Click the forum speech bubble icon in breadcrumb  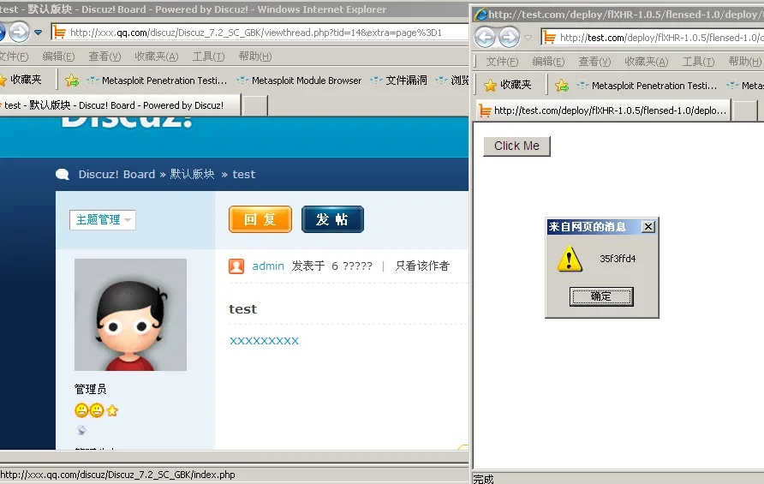tap(63, 175)
